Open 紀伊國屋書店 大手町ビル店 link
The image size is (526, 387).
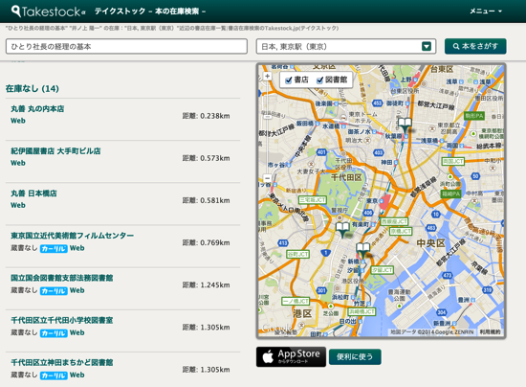click(x=55, y=151)
